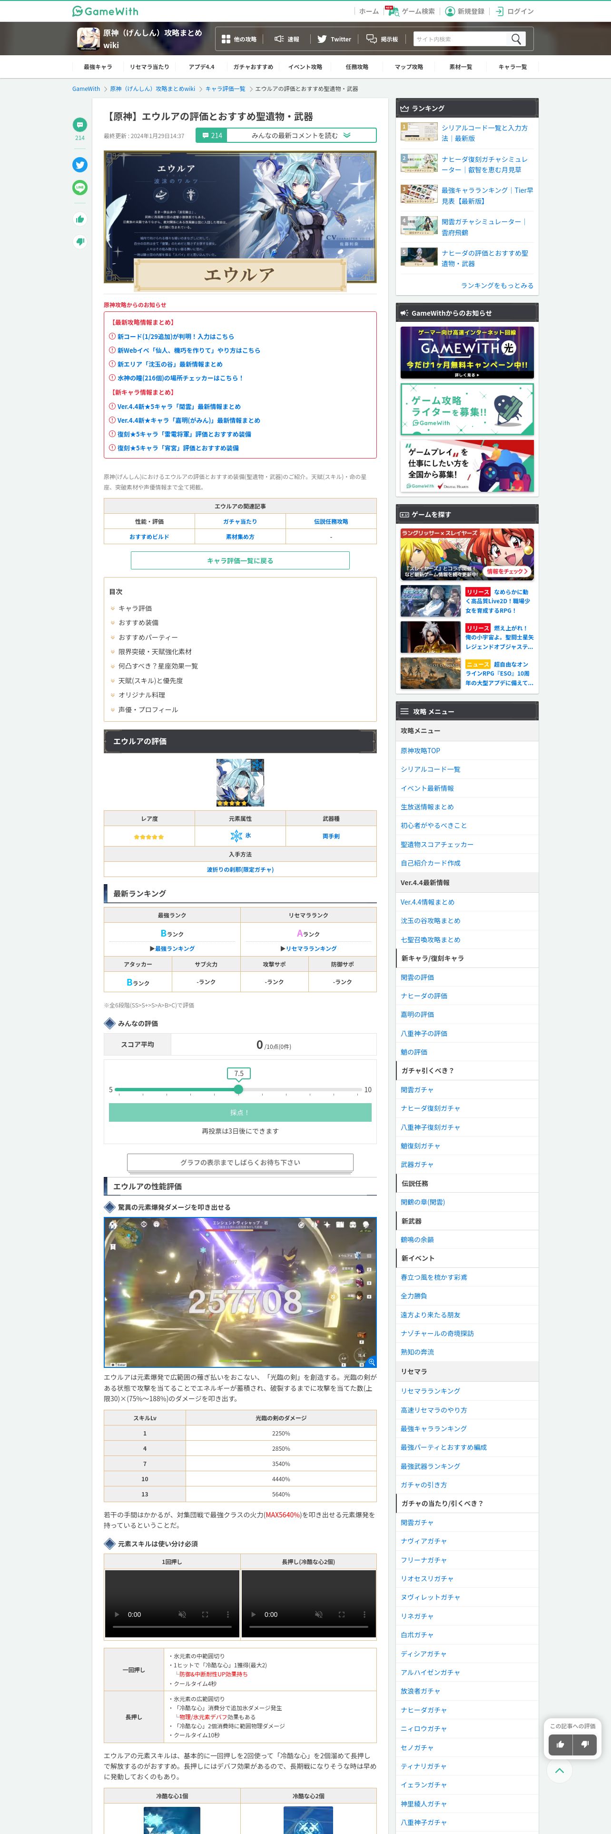
Task: Click the 原神 wiki game thumbnail icon
Action: 88,39
